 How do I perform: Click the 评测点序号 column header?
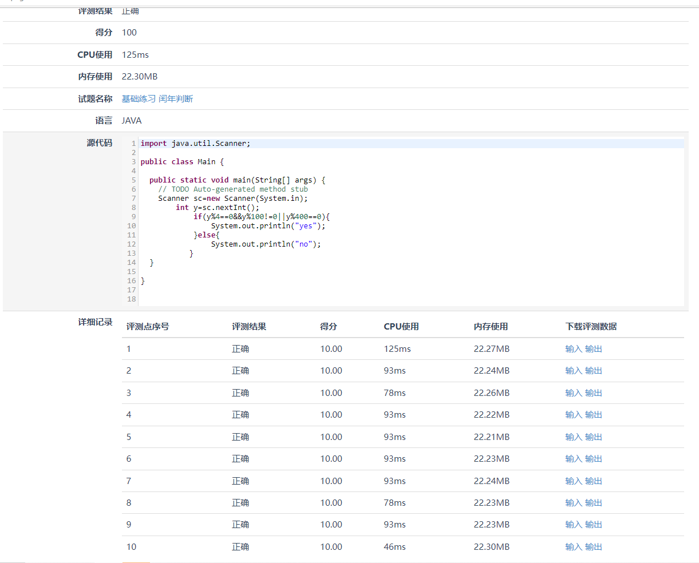(148, 327)
